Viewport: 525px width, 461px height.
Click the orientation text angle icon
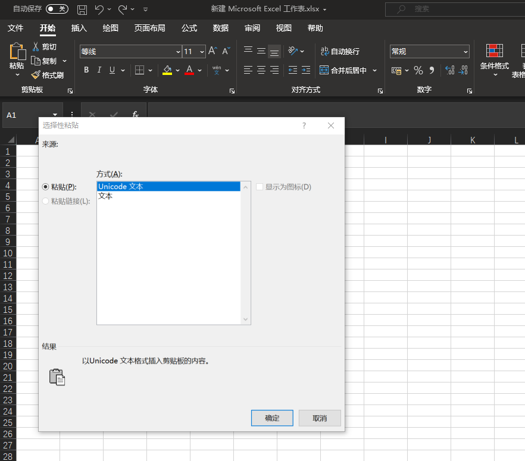coord(293,51)
